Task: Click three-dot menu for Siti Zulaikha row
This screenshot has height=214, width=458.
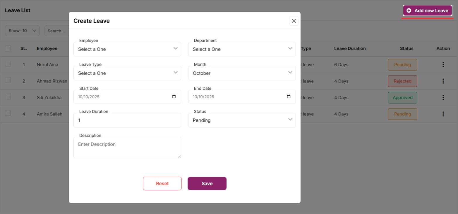Action: click(x=443, y=98)
